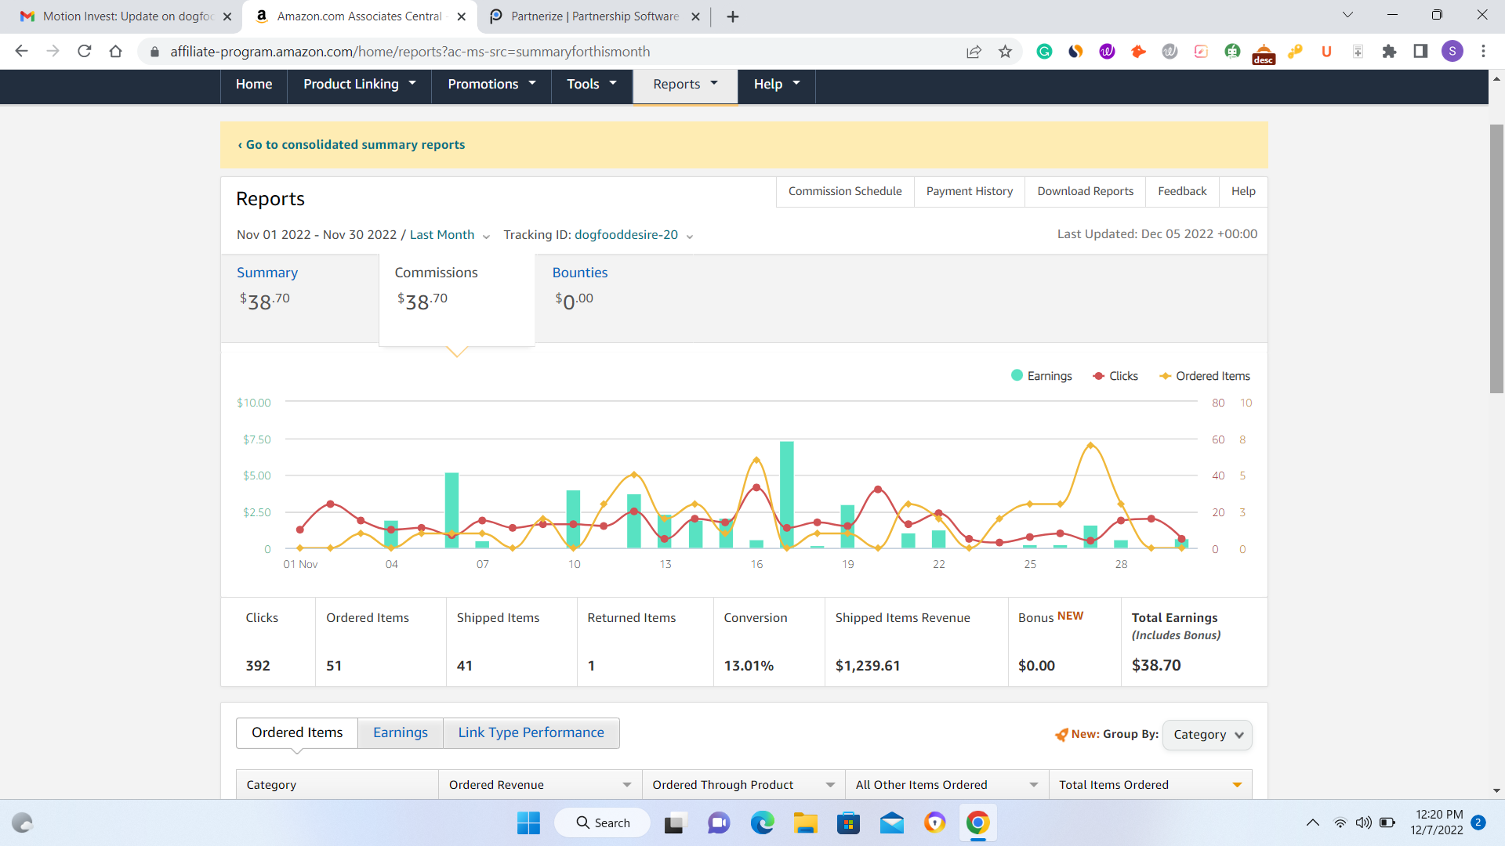Image resolution: width=1505 pixels, height=846 pixels.
Task: Select the Commissions tab
Action: click(x=456, y=299)
